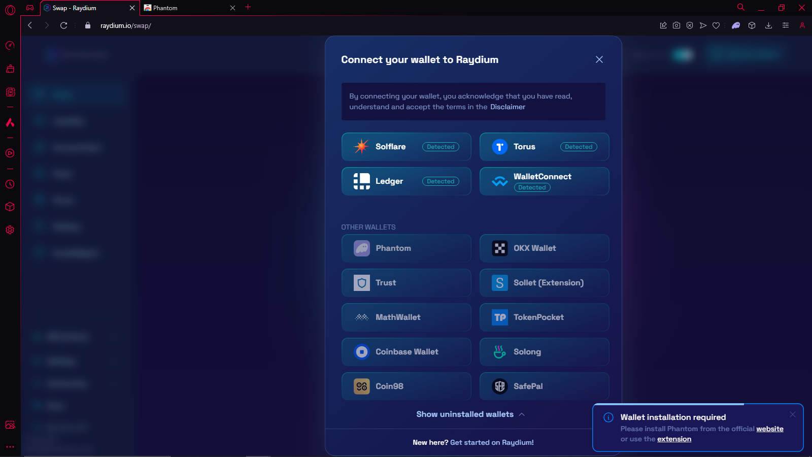Image resolution: width=812 pixels, height=457 pixels.
Task: Open the extensions sliders icon in toolbar
Action: tap(786, 25)
